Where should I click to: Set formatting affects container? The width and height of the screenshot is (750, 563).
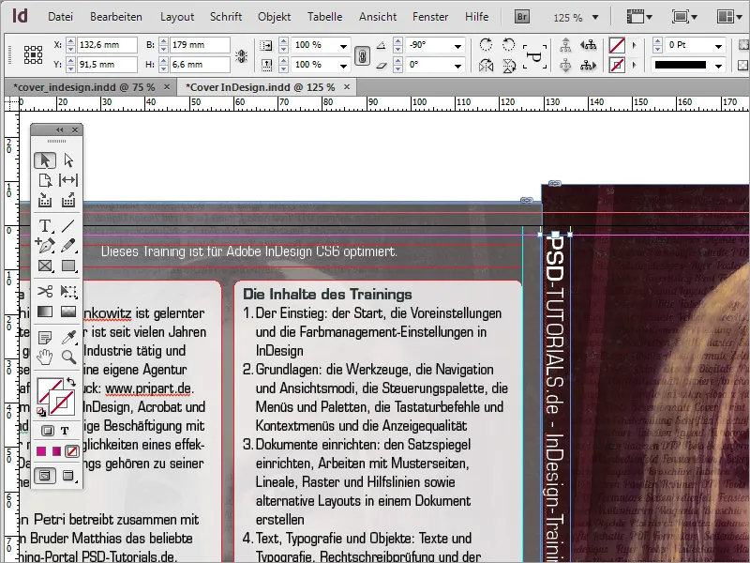click(48, 431)
